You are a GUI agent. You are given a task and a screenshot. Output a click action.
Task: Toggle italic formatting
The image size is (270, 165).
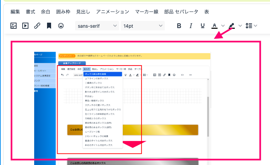pos(191,26)
